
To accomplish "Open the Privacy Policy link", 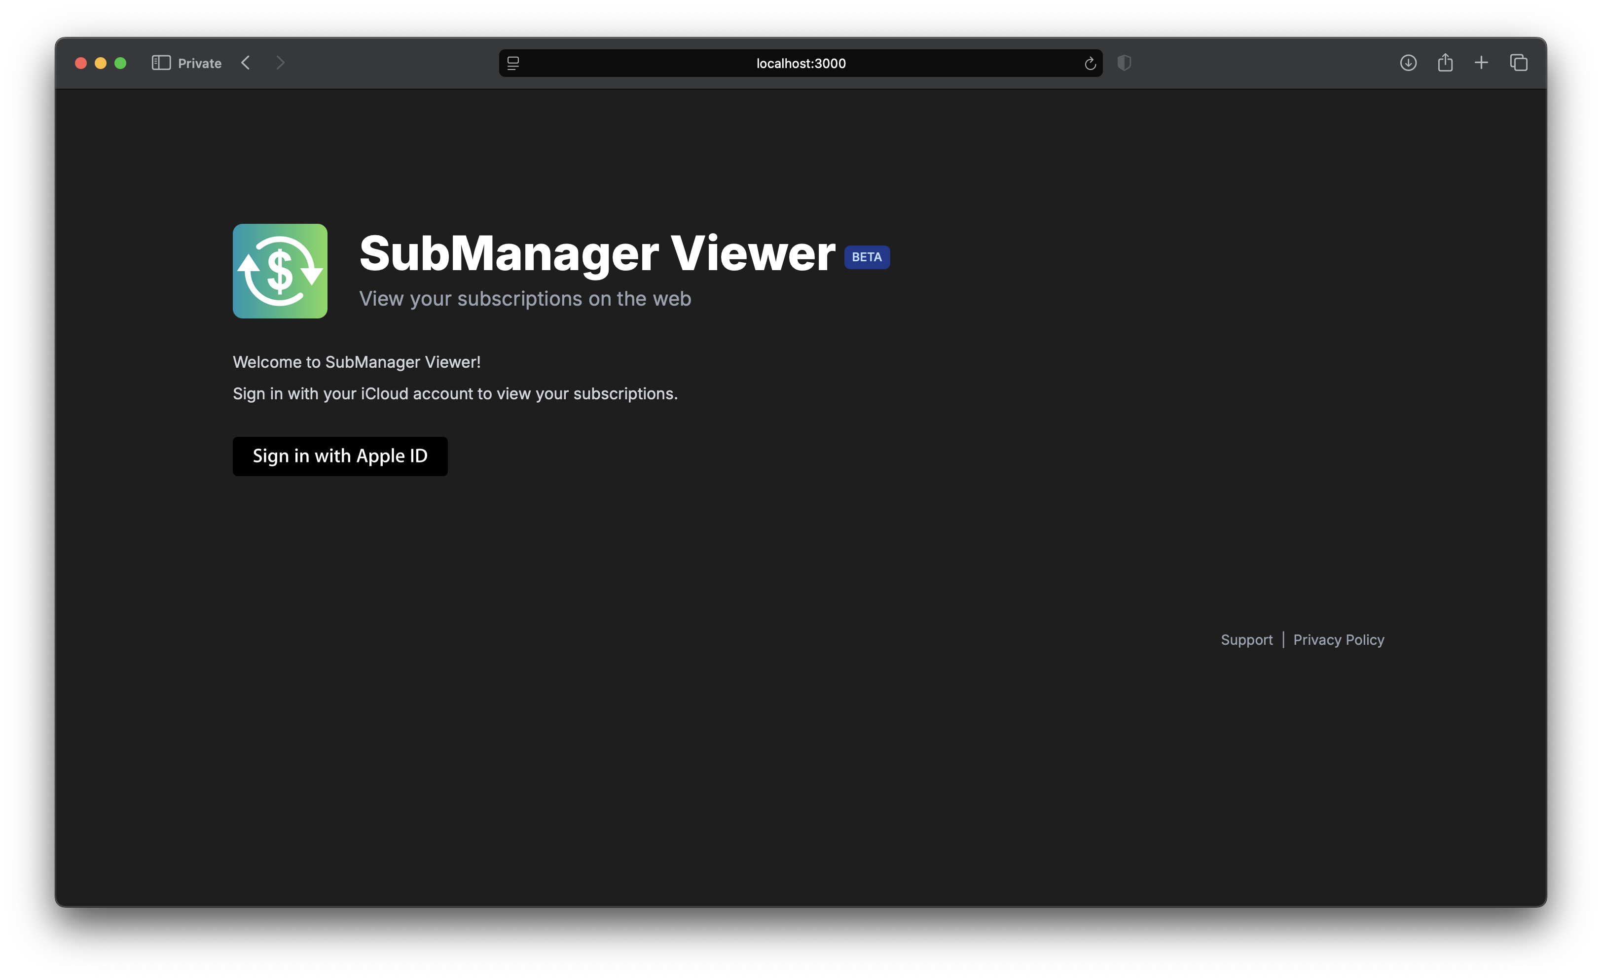I will [1339, 639].
